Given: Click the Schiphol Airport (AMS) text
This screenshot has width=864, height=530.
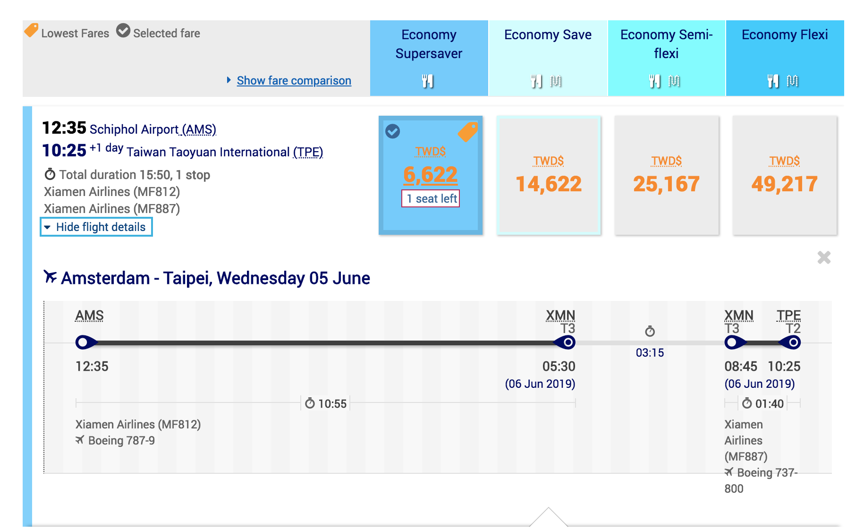Looking at the screenshot, I should tap(153, 129).
